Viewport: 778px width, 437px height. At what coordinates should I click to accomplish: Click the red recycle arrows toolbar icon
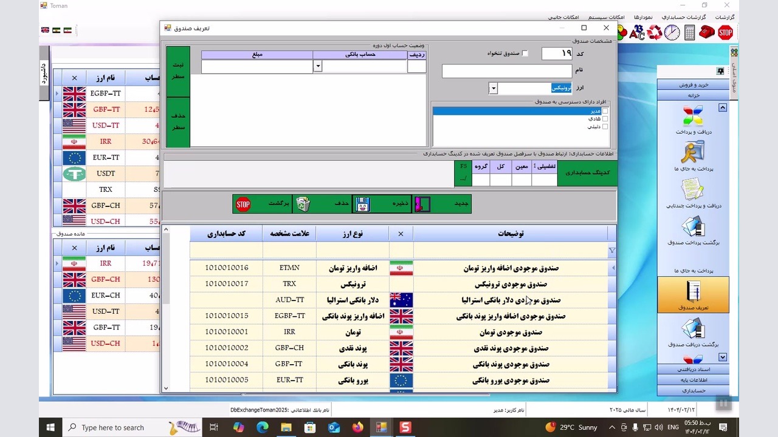click(x=655, y=32)
